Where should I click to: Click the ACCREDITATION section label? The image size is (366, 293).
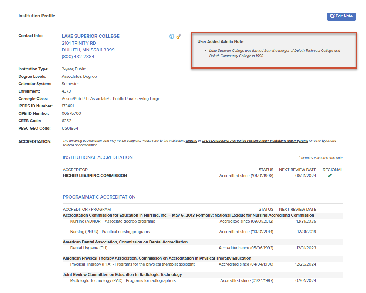35,142
